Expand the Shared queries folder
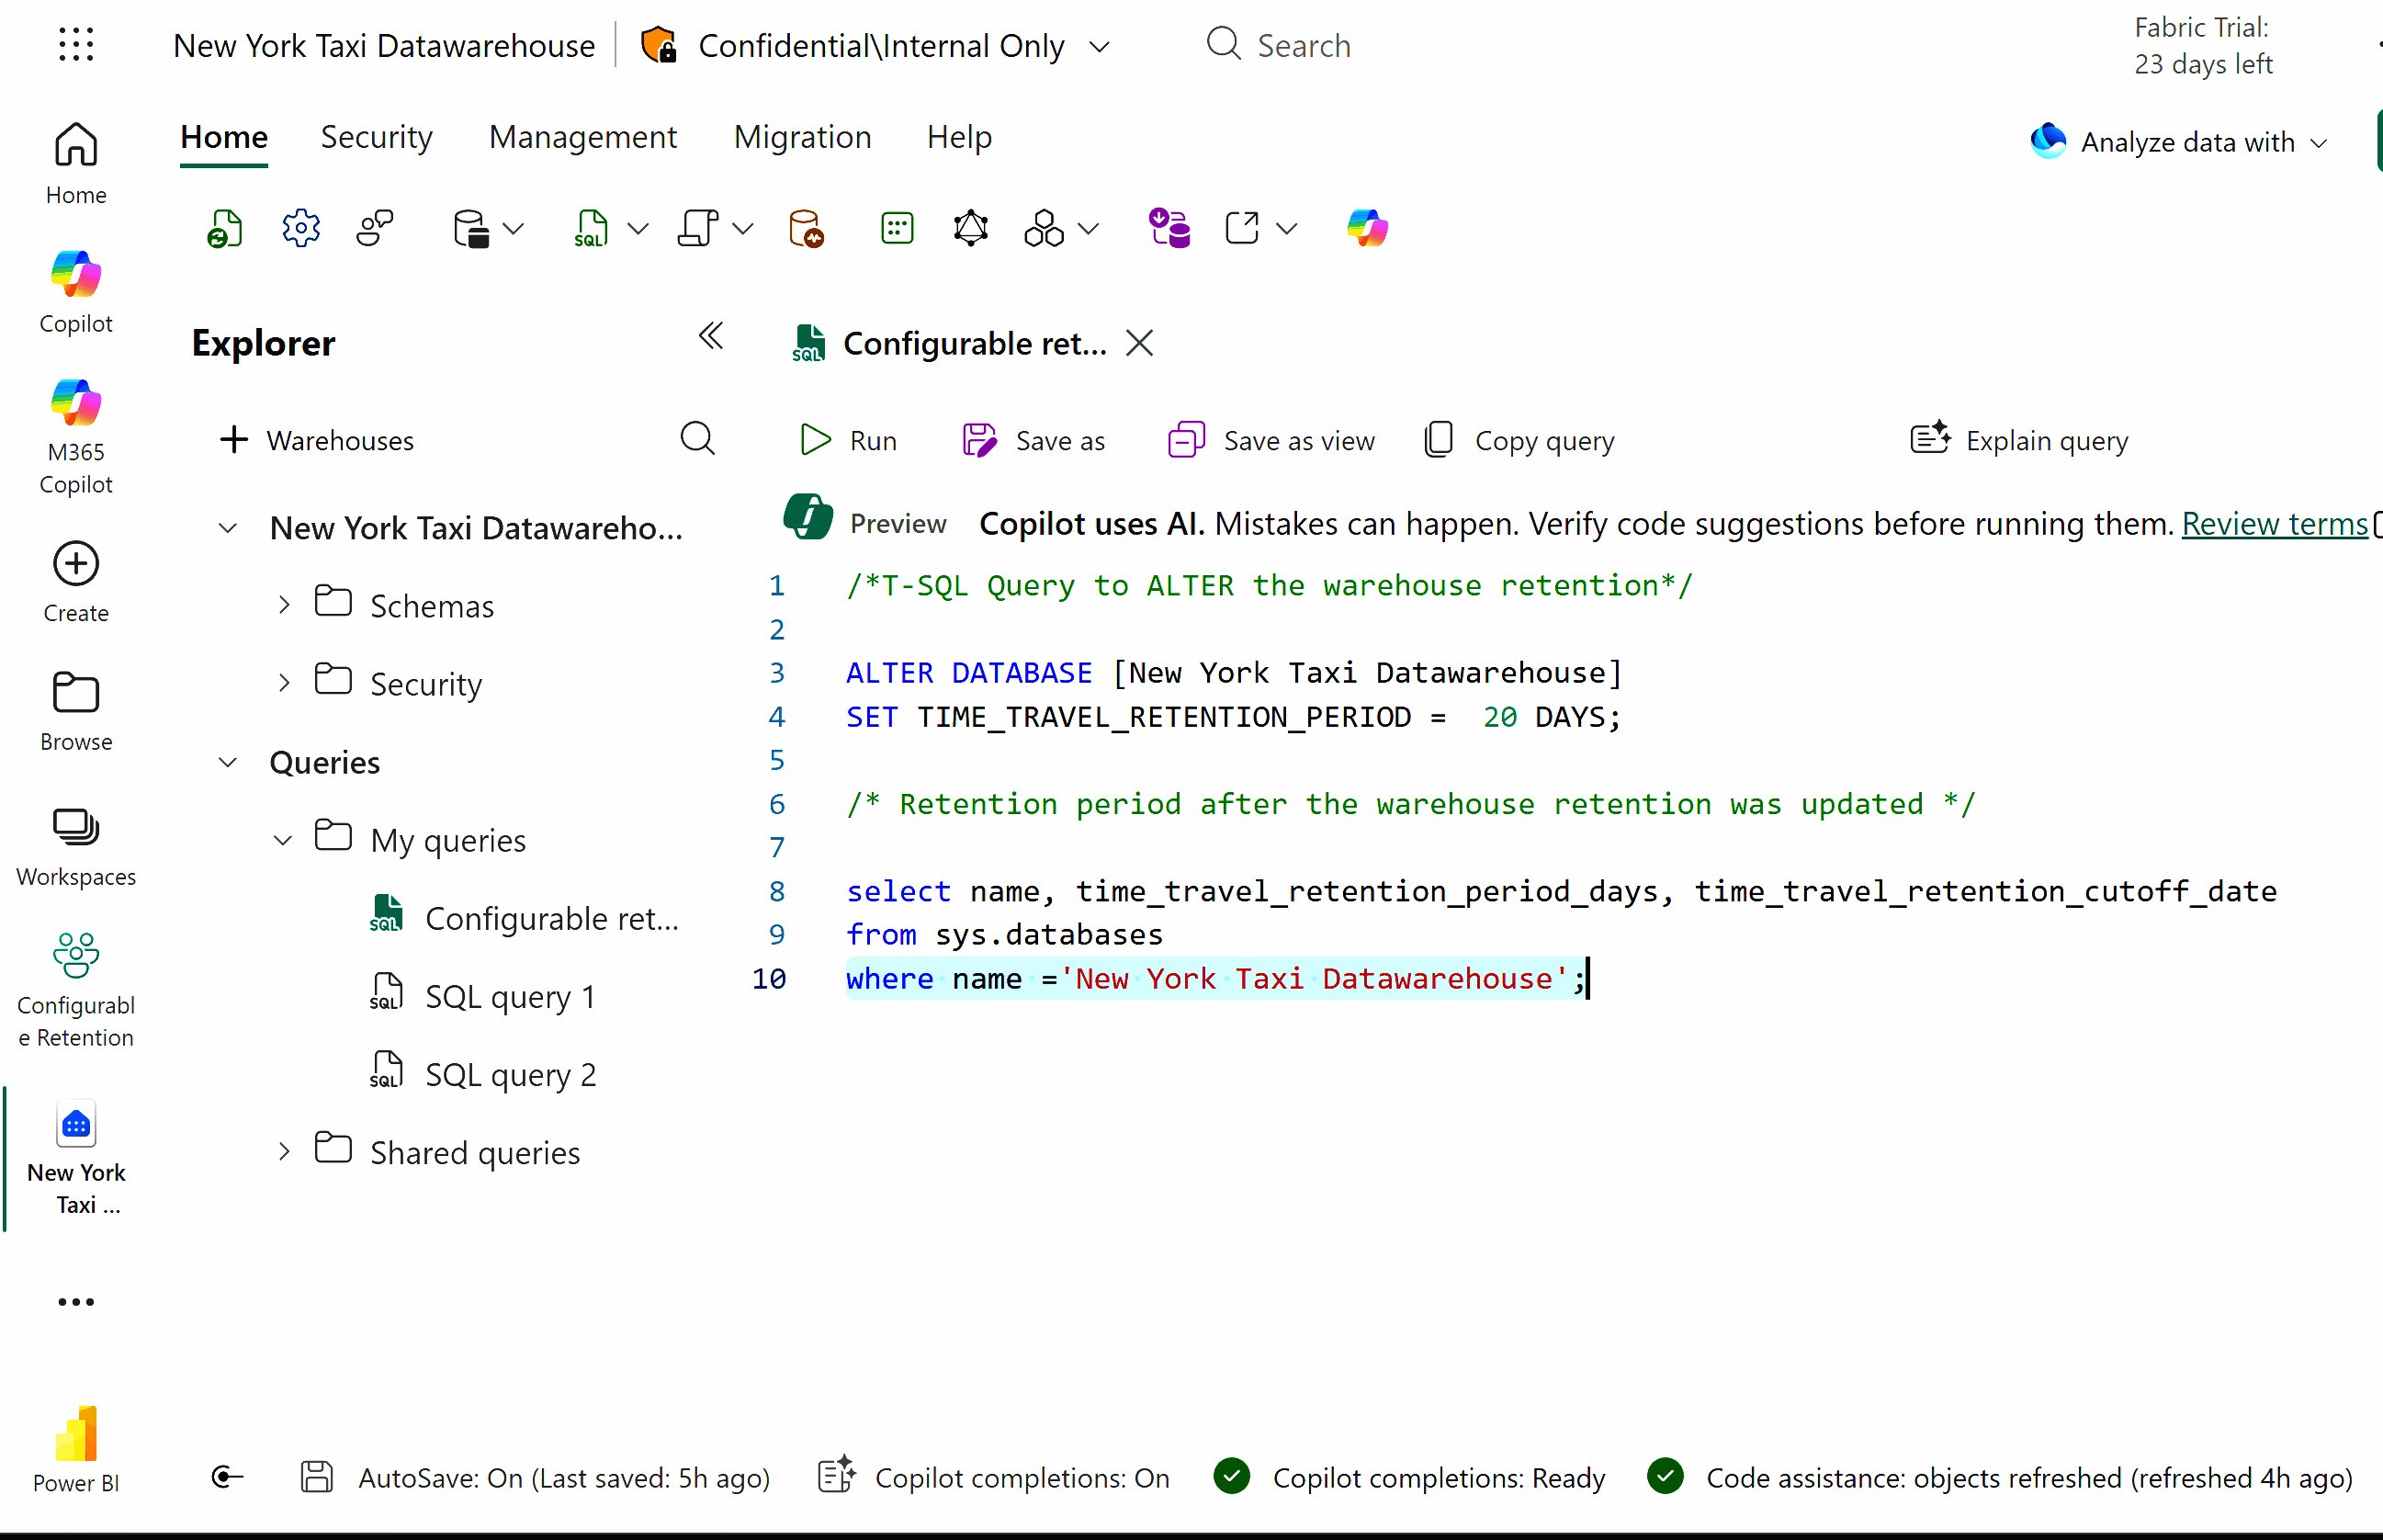The height and width of the screenshot is (1540, 2383). click(284, 1152)
